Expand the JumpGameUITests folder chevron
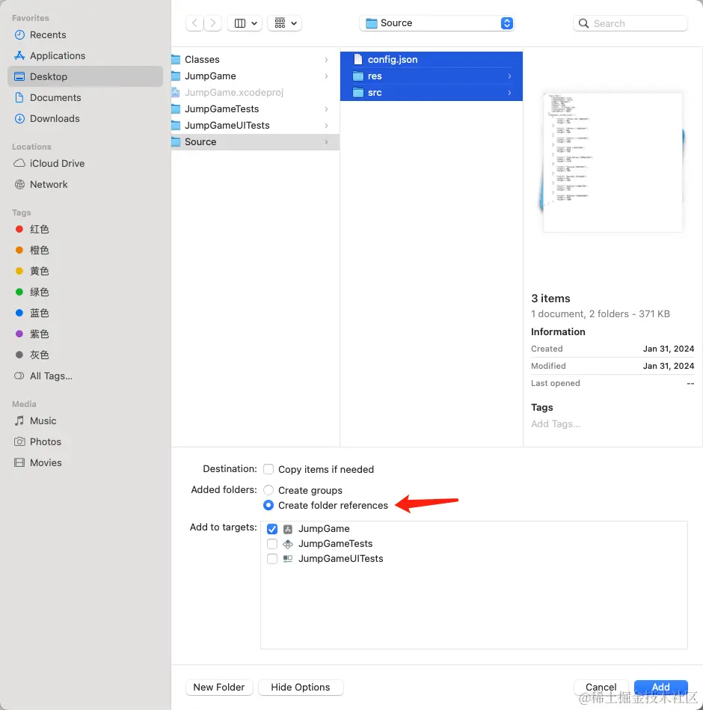Image resolution: width=703 pixels, height=710 pixels. point(326,126)
